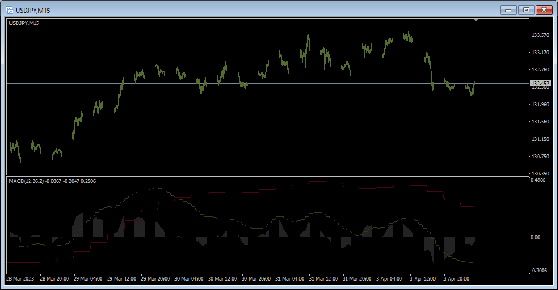Click the 28 Mar 2023 time label
The width and height of the screenshot is (558, 290).
[20, 279]
